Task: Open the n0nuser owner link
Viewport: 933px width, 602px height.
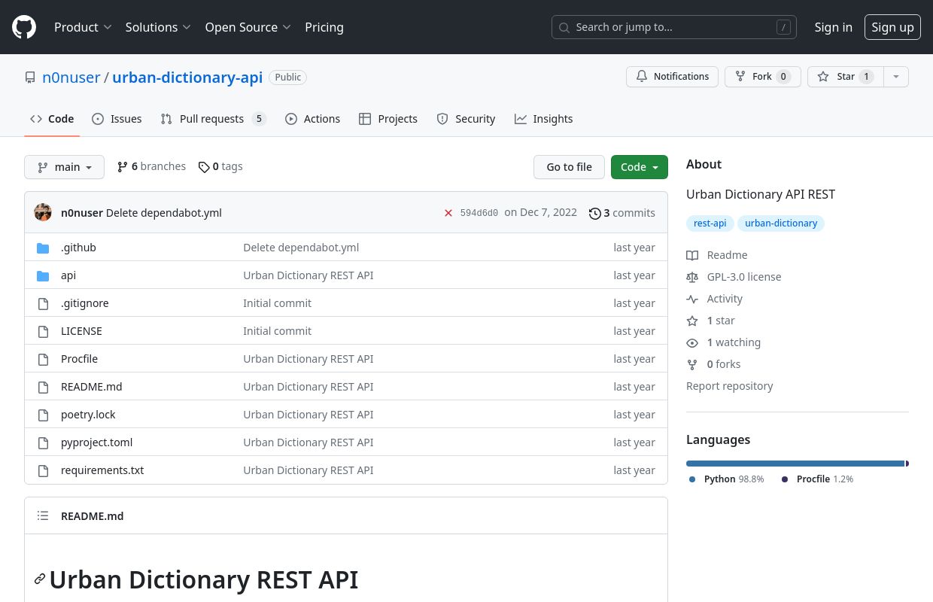Action: (71, 77)
